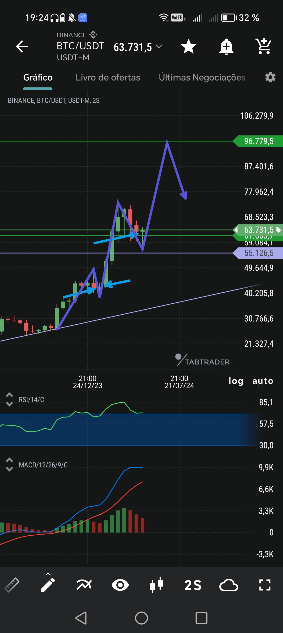Change chart type with candlestick icon

156,585
